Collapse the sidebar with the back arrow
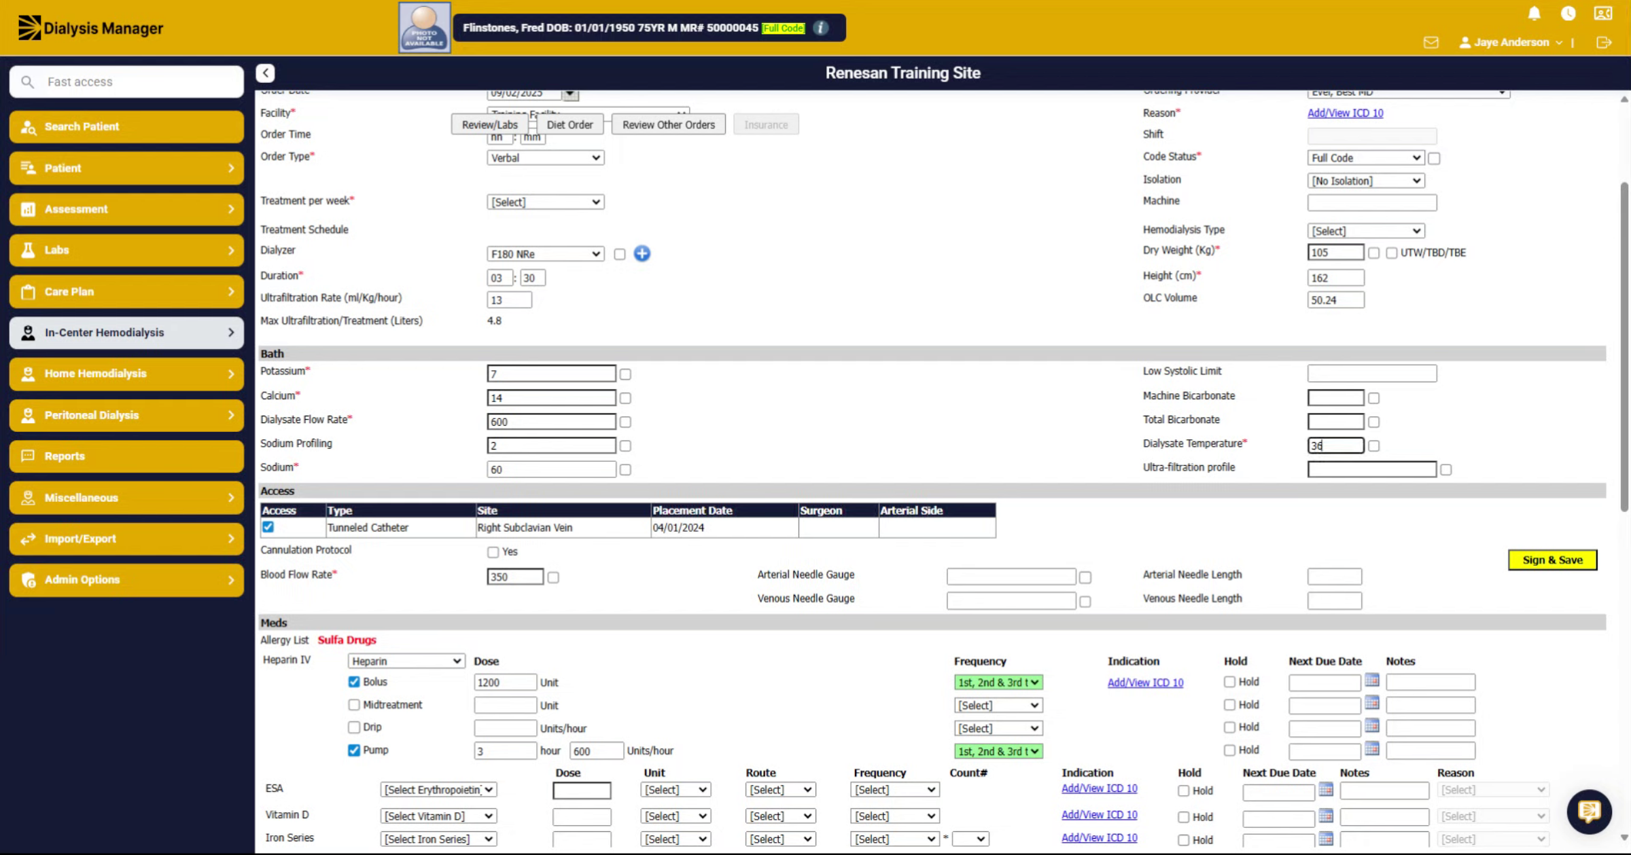Viewport: 1631px width, 855px height. (x=266, y=73)
